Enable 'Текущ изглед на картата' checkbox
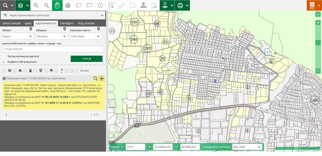This screenshot has height=156, width=322. (4, 56)
